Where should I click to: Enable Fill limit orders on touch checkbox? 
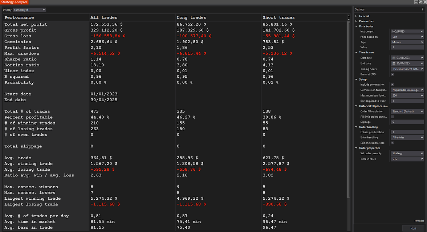pos(393,117)
